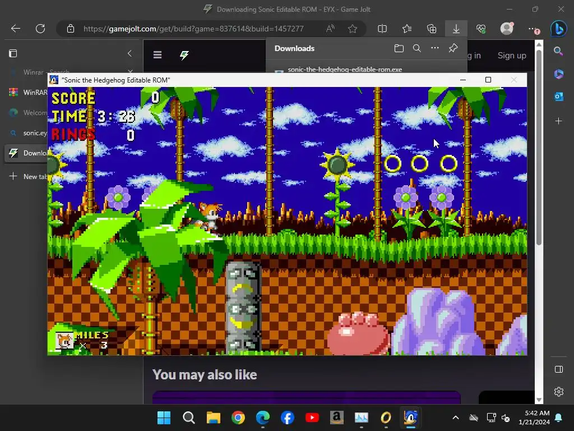Open sonic-the-hedgehog-editable-rom.exe download entry

click(x=345, y=69)
